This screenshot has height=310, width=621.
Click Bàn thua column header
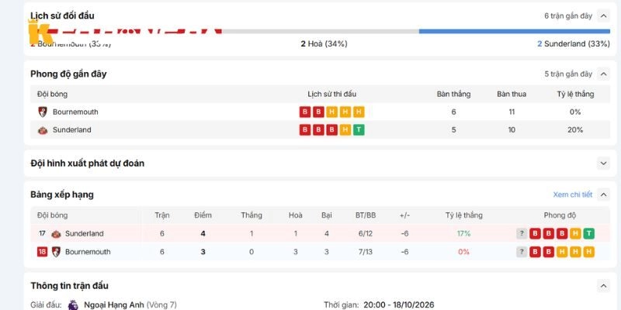512,94
